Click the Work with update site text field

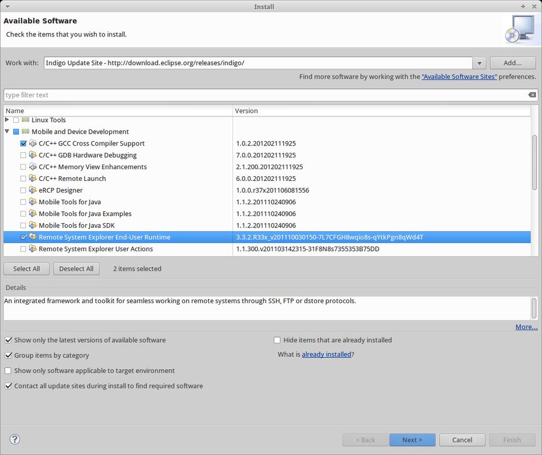coord(258,63)
